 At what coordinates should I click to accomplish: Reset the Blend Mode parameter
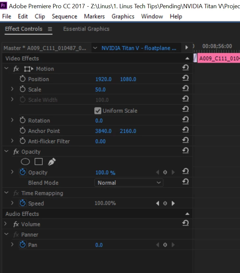(185, 182)
